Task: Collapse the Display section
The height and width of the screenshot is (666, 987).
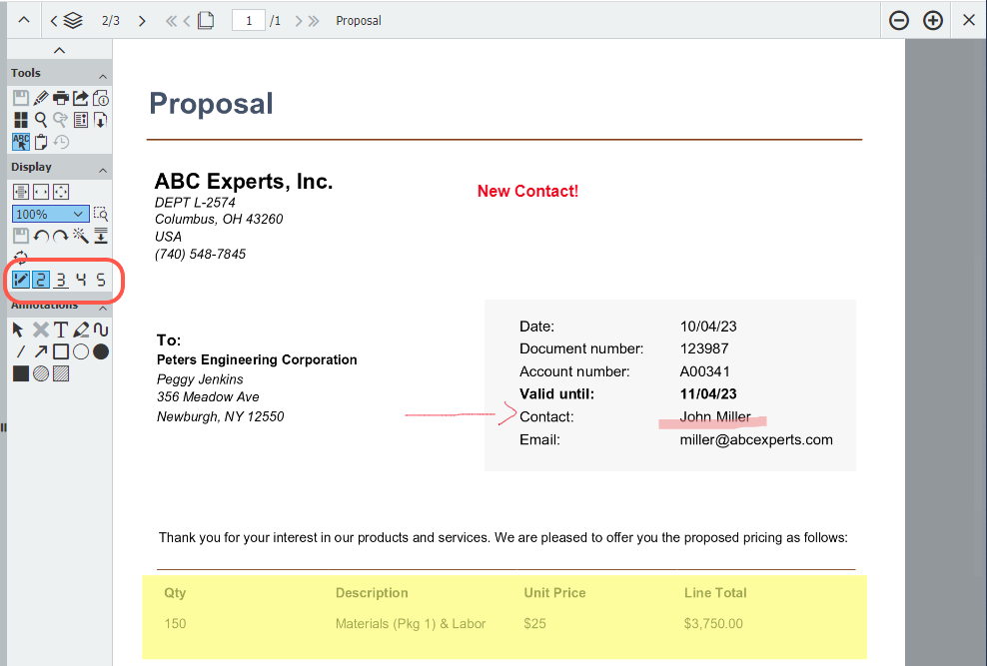Action: click(x=102, y=169)
